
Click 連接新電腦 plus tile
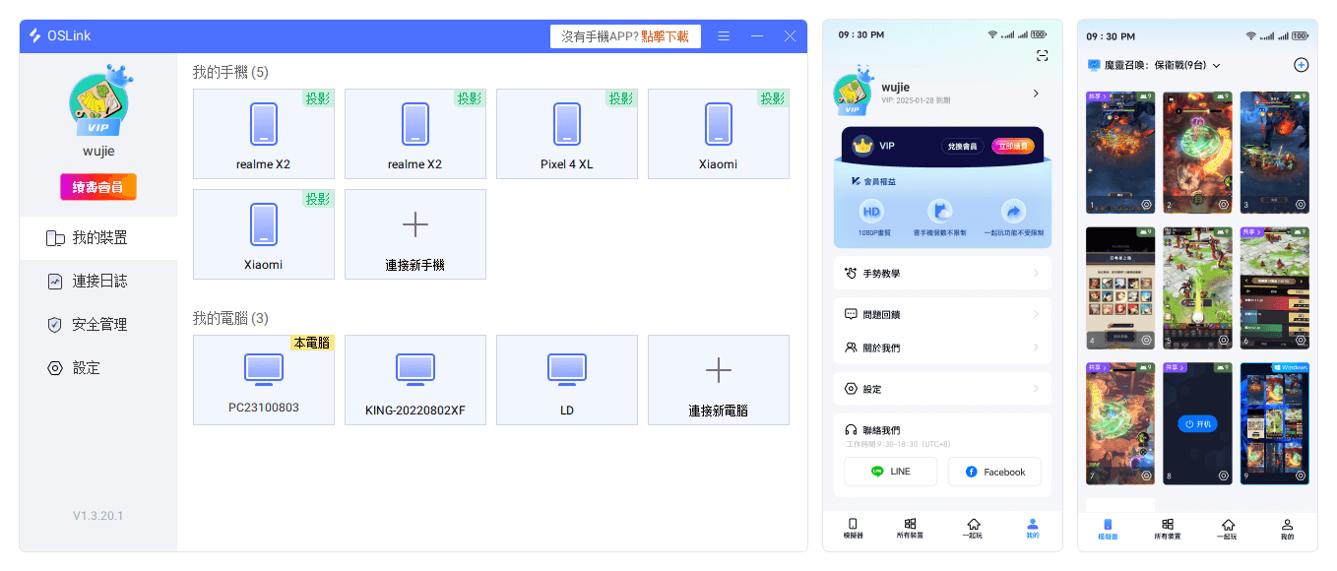point(718,380)
